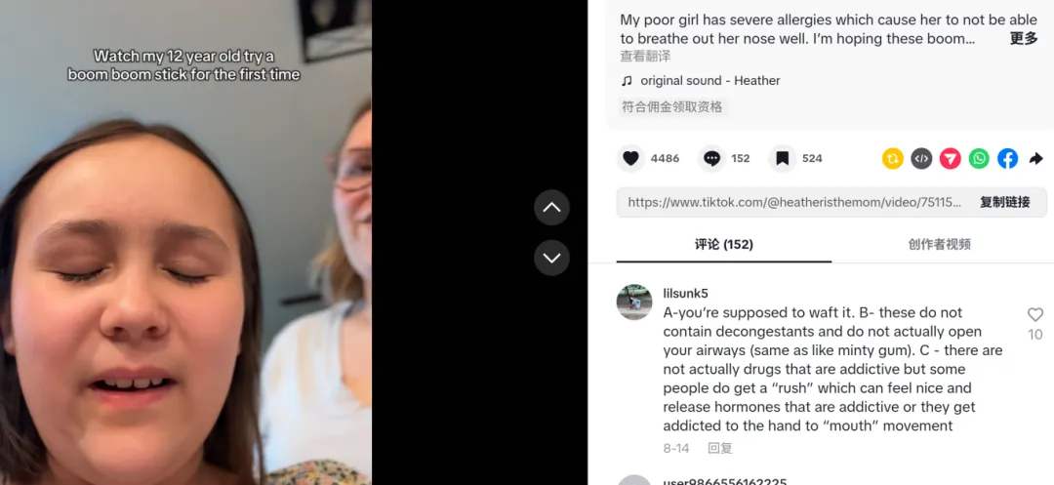The height and width of the screenshot is (485, 1054).
Task: Open more share options arrow
Action: (x=1035, y=158)
